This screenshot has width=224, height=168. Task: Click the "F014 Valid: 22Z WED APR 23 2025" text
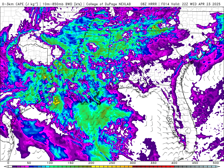(191, 4)
